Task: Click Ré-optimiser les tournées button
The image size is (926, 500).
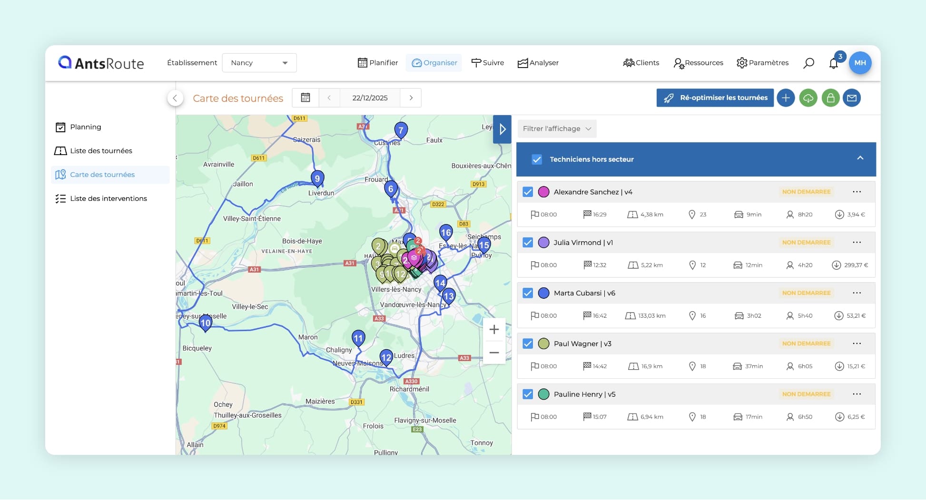Action: coord(715,98)
